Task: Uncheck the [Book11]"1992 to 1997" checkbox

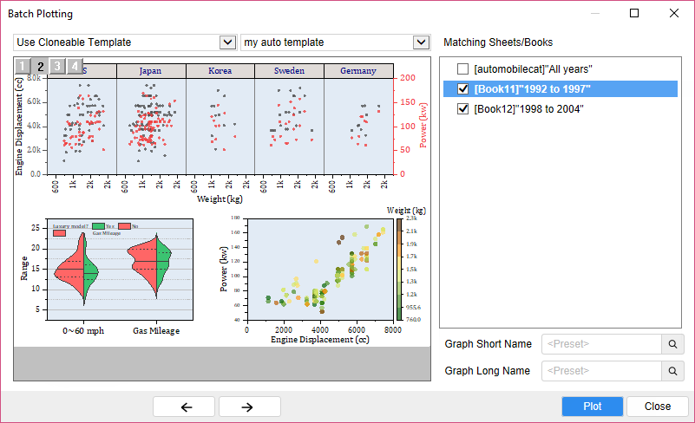Action: [463, 88]
